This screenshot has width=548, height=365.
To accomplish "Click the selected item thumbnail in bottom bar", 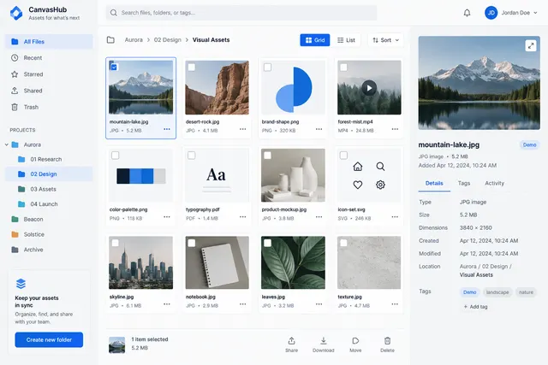I will tap(116, 344).
